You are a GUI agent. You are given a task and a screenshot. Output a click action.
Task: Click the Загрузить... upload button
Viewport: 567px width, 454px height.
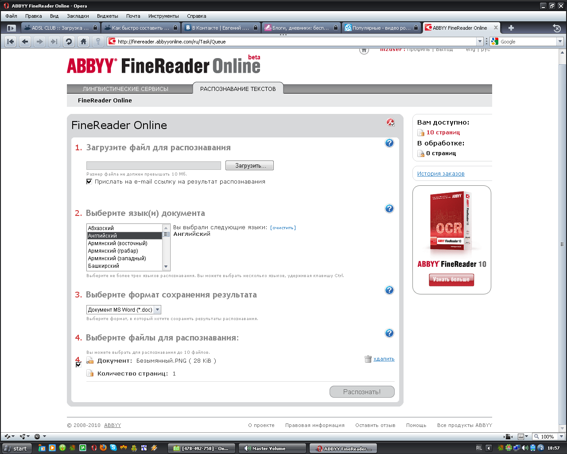(249, 165)
